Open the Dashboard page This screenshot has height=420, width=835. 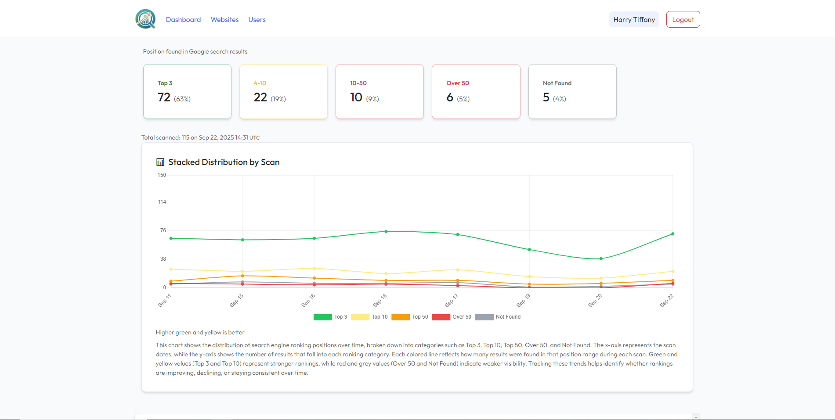pos(183,19)
